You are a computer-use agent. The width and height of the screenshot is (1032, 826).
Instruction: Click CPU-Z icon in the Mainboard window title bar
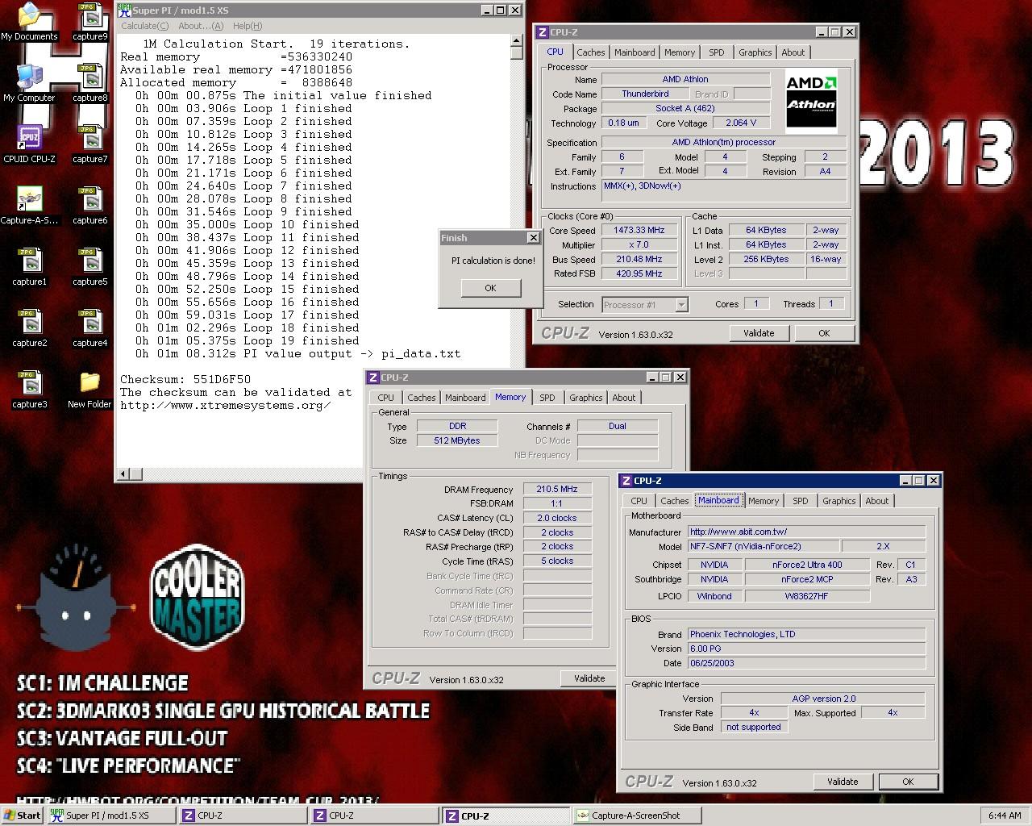[x=626, y=481]
